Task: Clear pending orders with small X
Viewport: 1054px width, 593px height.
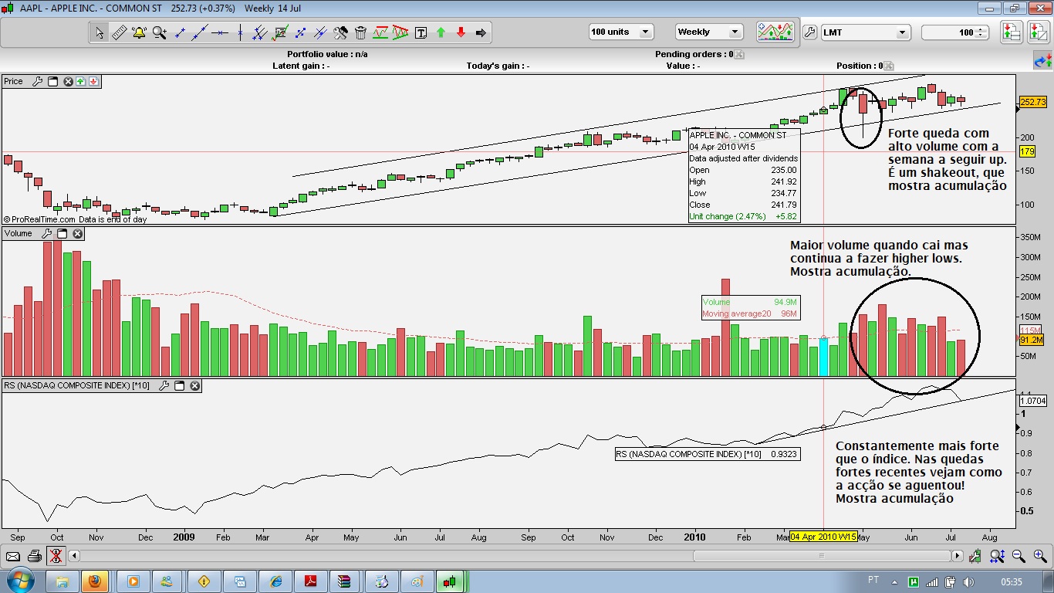Action: pyautogui.click(x=738, y=55)
